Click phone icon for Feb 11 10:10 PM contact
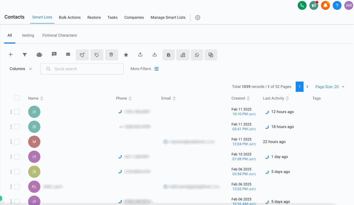Screen dimensions: 354x205 120,112
